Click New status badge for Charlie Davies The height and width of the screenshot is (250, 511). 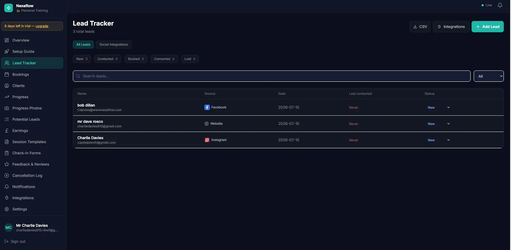click(431, 140)
